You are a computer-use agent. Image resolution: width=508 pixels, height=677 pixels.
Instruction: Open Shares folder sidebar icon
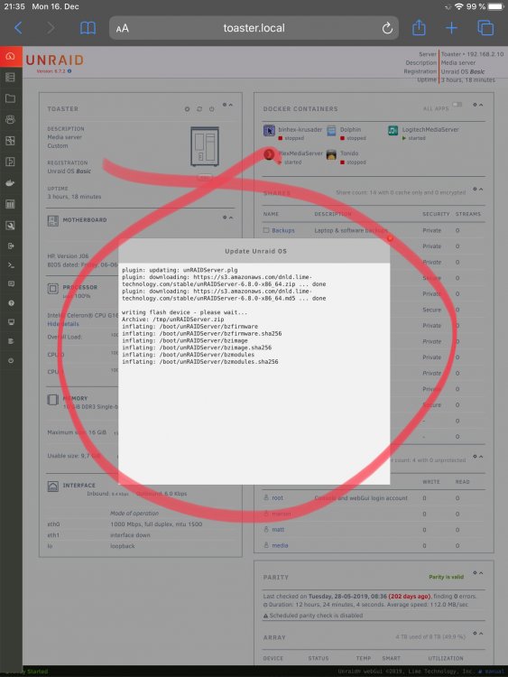10,98
